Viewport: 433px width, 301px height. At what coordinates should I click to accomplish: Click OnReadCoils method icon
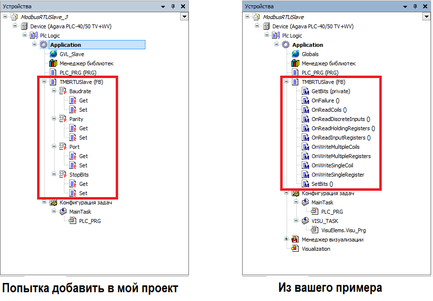point(305,110)
